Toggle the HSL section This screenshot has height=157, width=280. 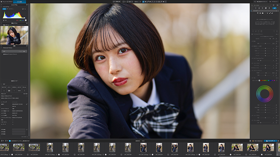pyautogui.click(x=252, y=78)
